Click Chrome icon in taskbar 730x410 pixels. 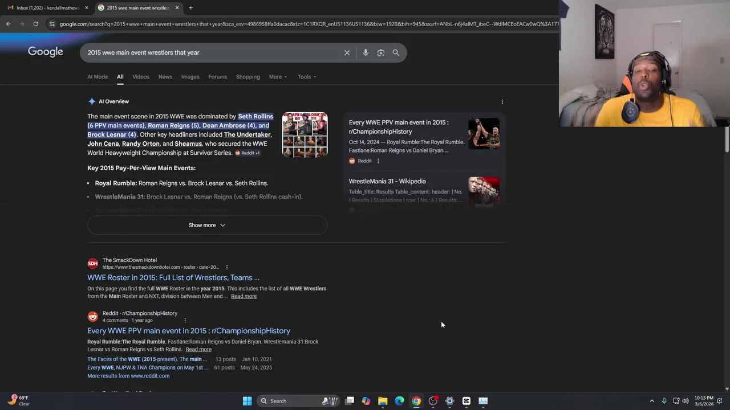[416, 401]
